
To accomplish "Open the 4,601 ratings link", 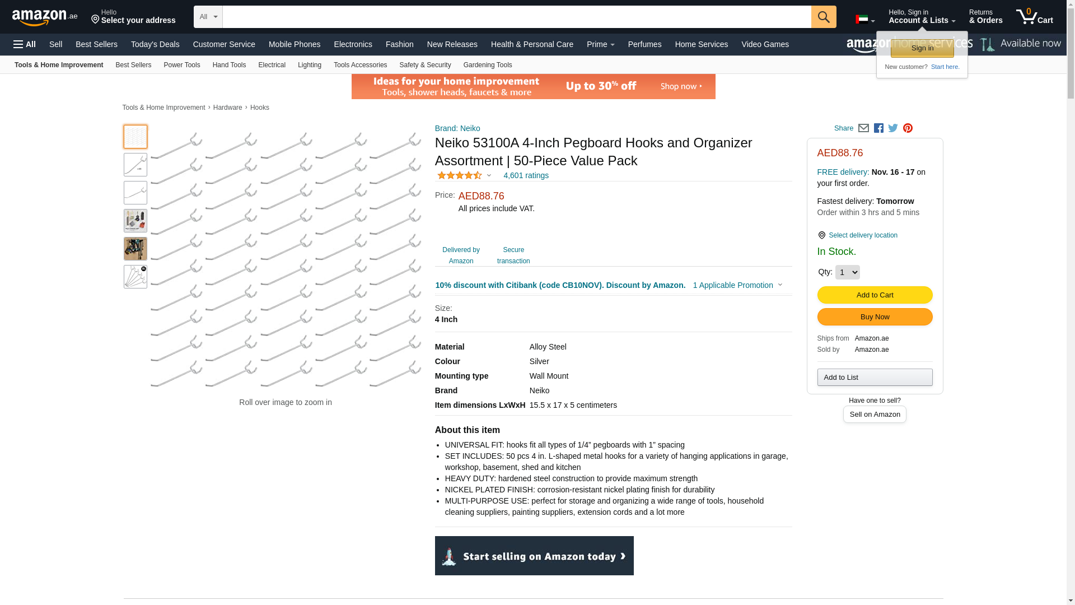I will point(525,175).
